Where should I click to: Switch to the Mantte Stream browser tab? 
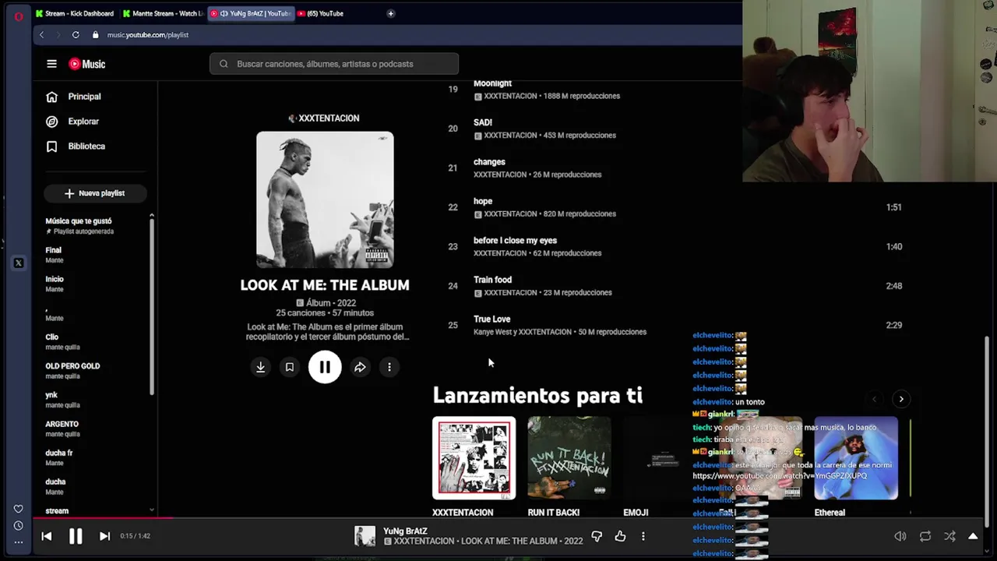(x=163, y=13)
